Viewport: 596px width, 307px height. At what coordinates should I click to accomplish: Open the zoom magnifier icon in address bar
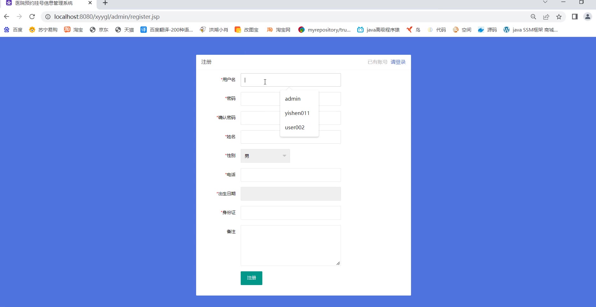[x=533, y=17]
